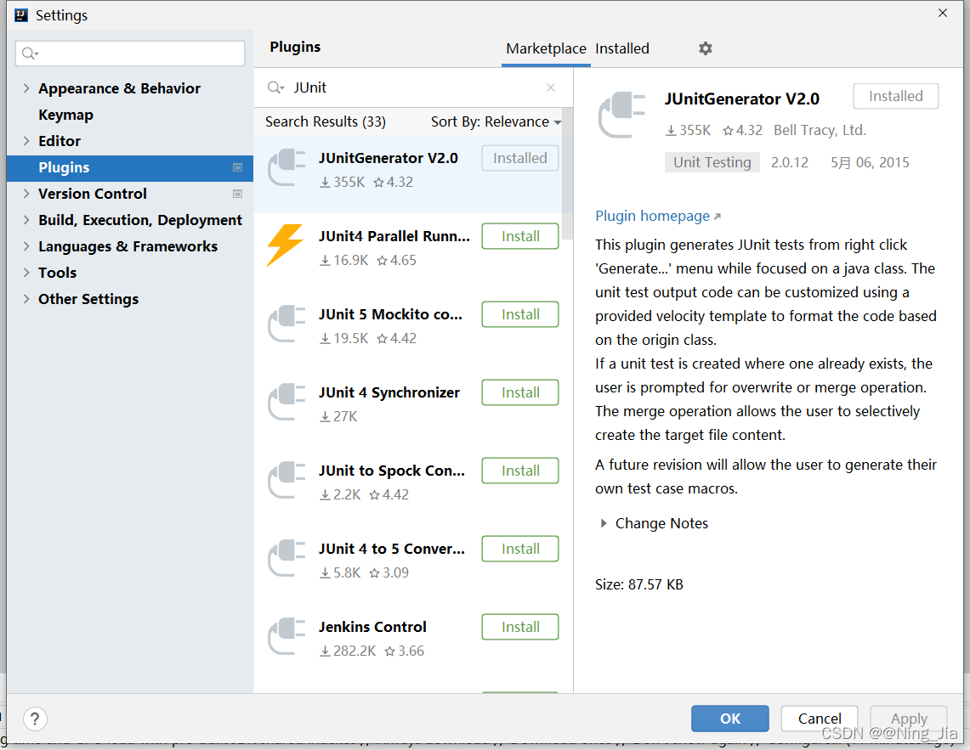Click the JUnit to Spock Converter plugin icon

pyautogui.click(x=286, y=480)
